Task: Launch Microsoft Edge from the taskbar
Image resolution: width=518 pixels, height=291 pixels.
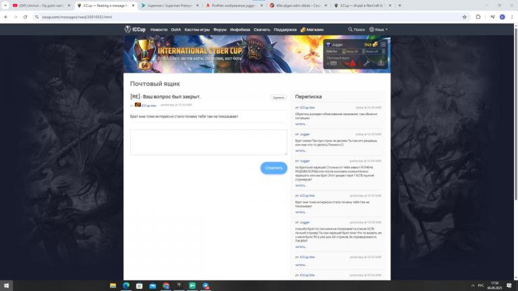Action: (126, 286)
